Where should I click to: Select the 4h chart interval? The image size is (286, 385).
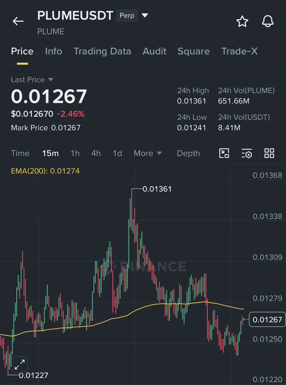(96, 154)
